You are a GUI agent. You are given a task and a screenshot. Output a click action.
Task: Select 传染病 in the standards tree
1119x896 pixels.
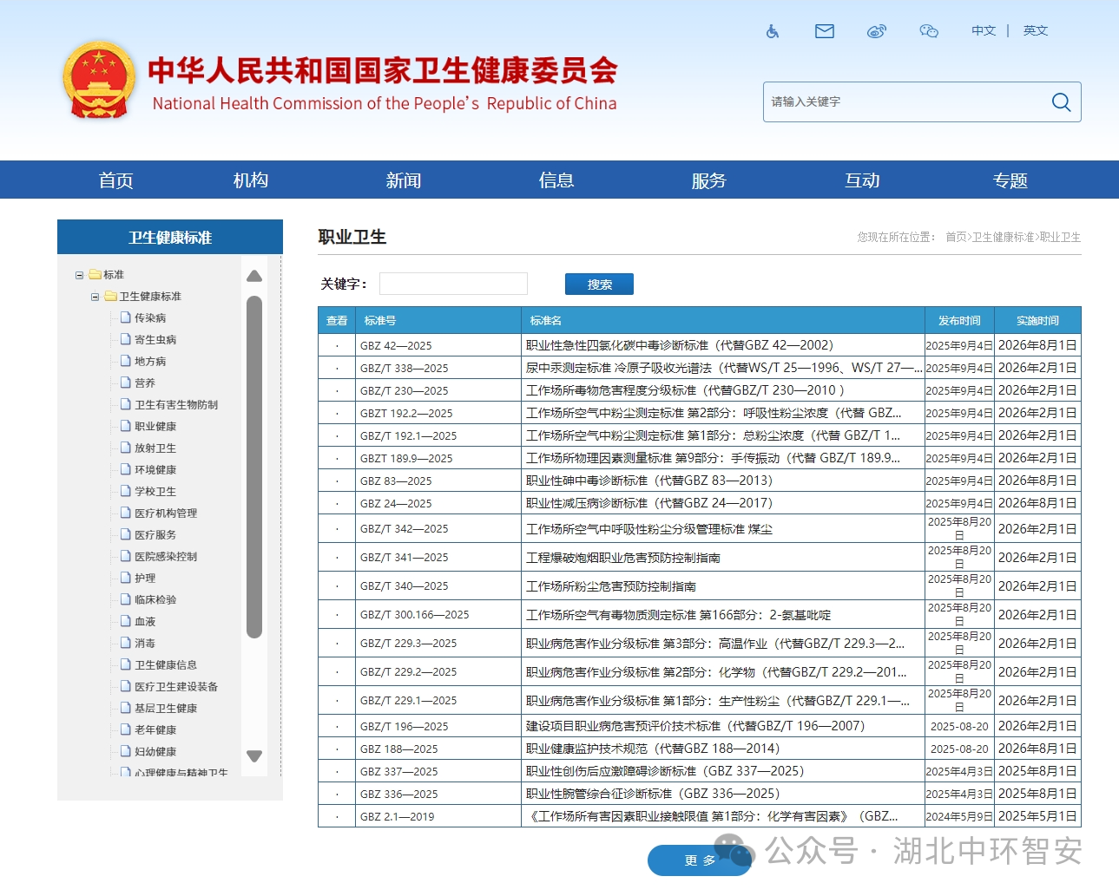[150, 318]
